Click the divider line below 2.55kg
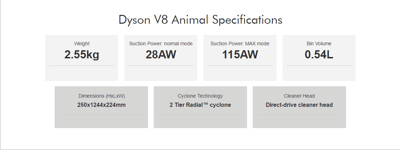400x150 pixels. 82,65
